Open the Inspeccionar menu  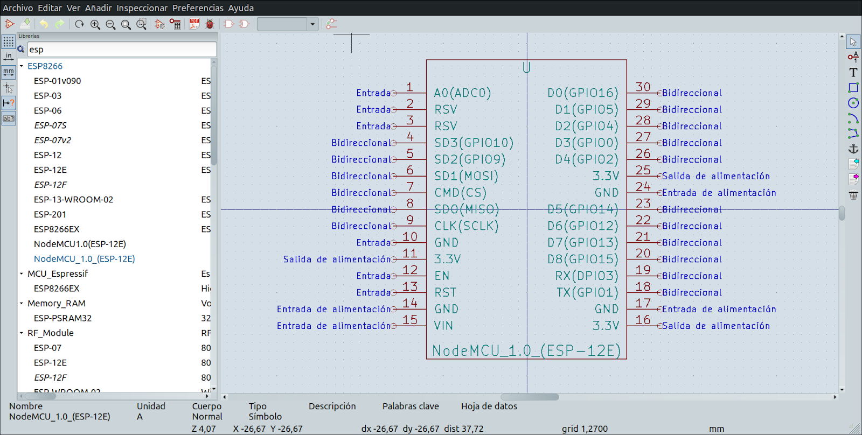coord(142,8)
